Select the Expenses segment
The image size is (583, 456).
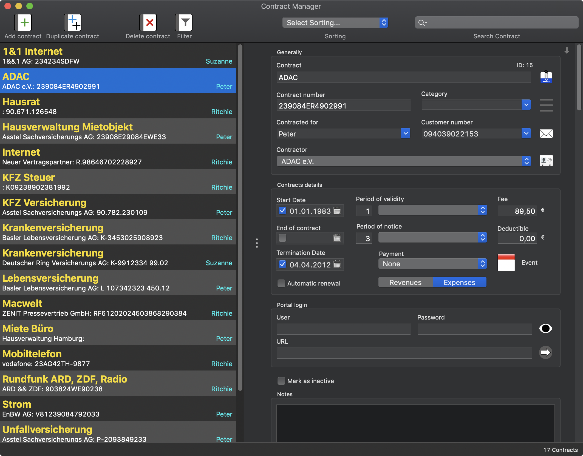coord(459,283)
